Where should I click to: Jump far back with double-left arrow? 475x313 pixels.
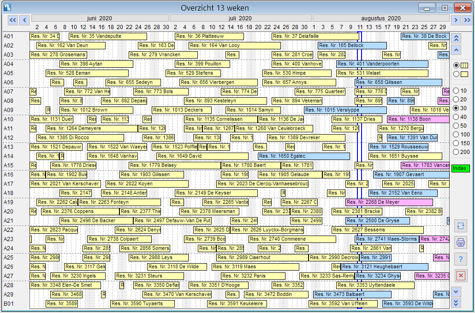point(13,20)
